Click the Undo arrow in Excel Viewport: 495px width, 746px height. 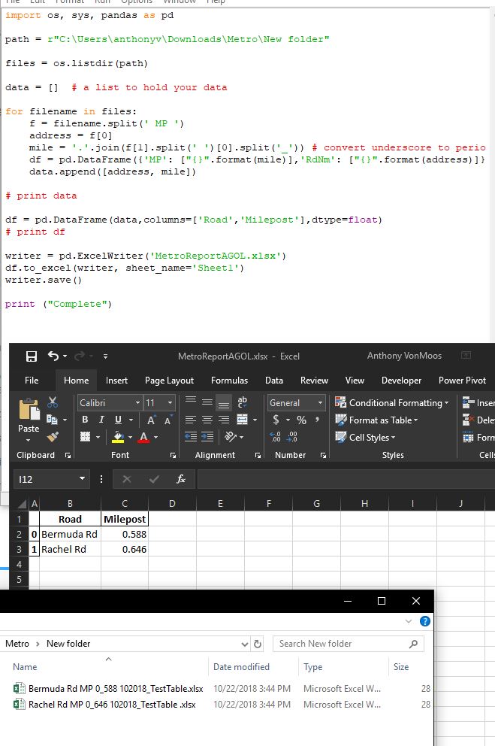coord(53,356)
